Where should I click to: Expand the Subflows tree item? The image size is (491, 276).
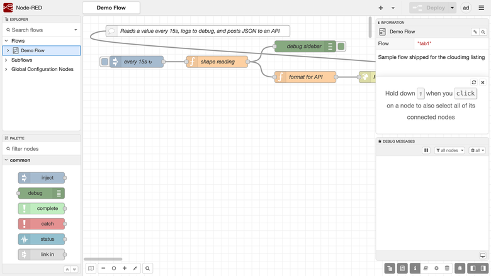tap(6, 60)
